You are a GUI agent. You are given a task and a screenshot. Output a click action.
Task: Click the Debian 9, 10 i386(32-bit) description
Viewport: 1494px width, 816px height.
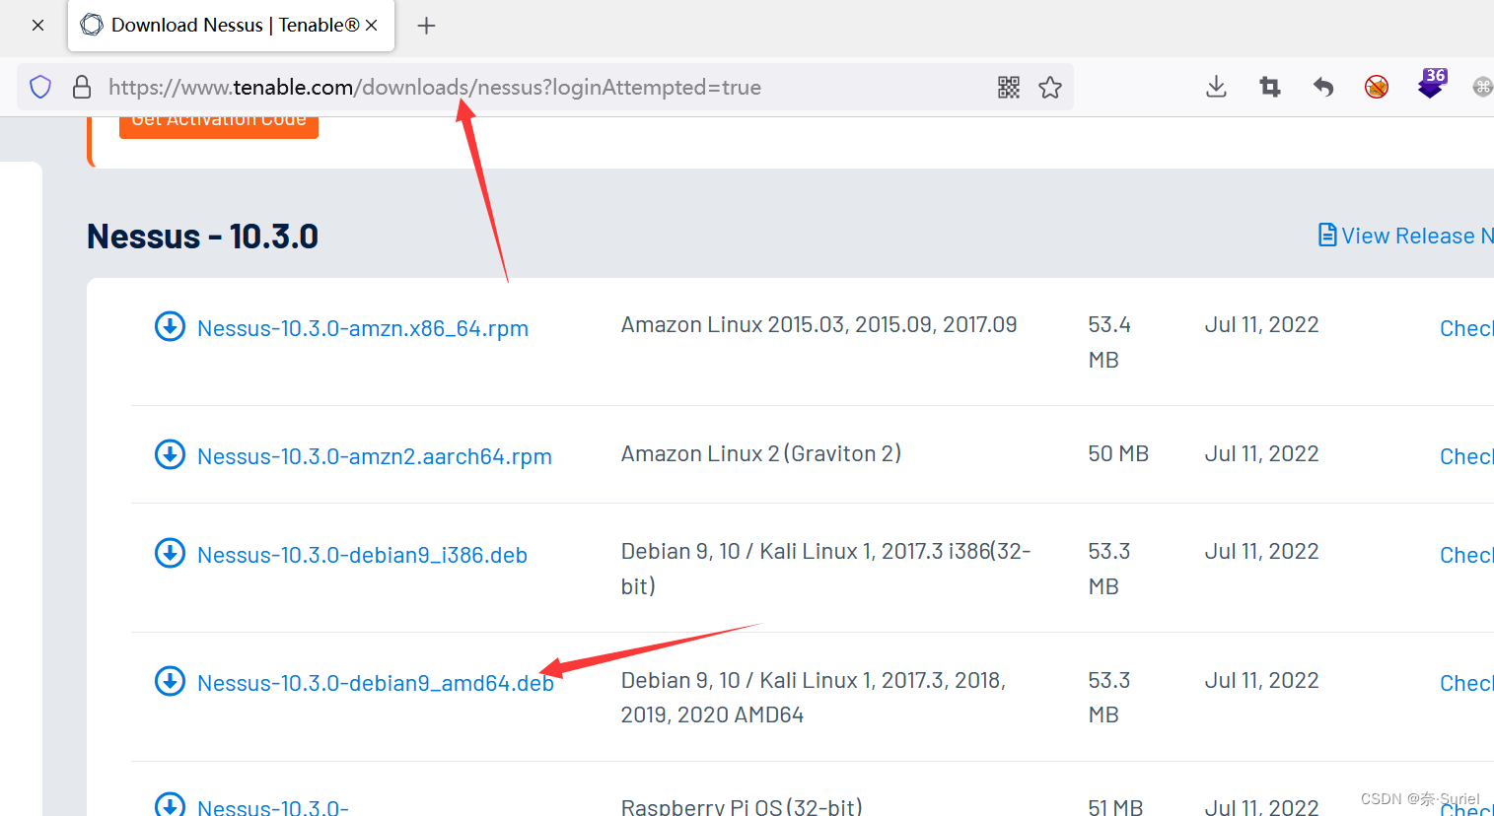click(826, 569)
